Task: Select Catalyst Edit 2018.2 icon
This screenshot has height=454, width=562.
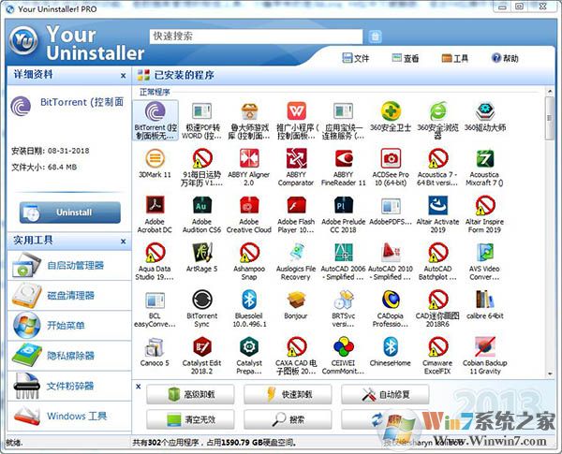Action: tap(202, 346)
